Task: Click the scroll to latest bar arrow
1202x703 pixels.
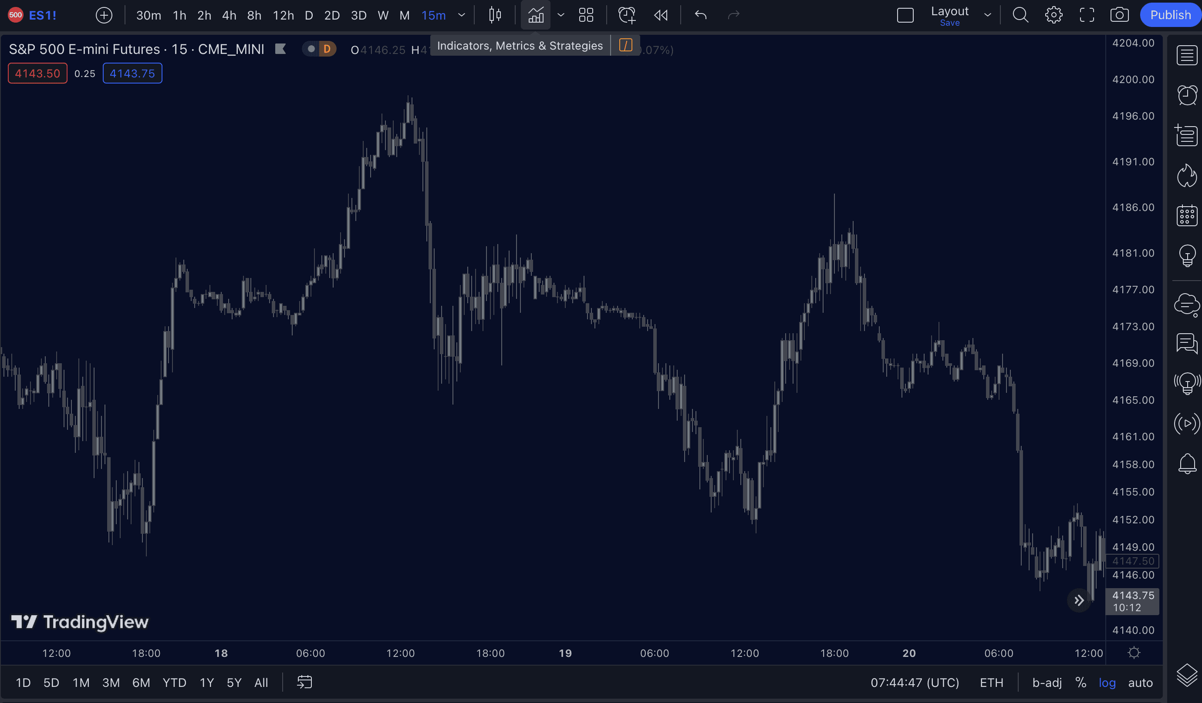Action: 1079,600
